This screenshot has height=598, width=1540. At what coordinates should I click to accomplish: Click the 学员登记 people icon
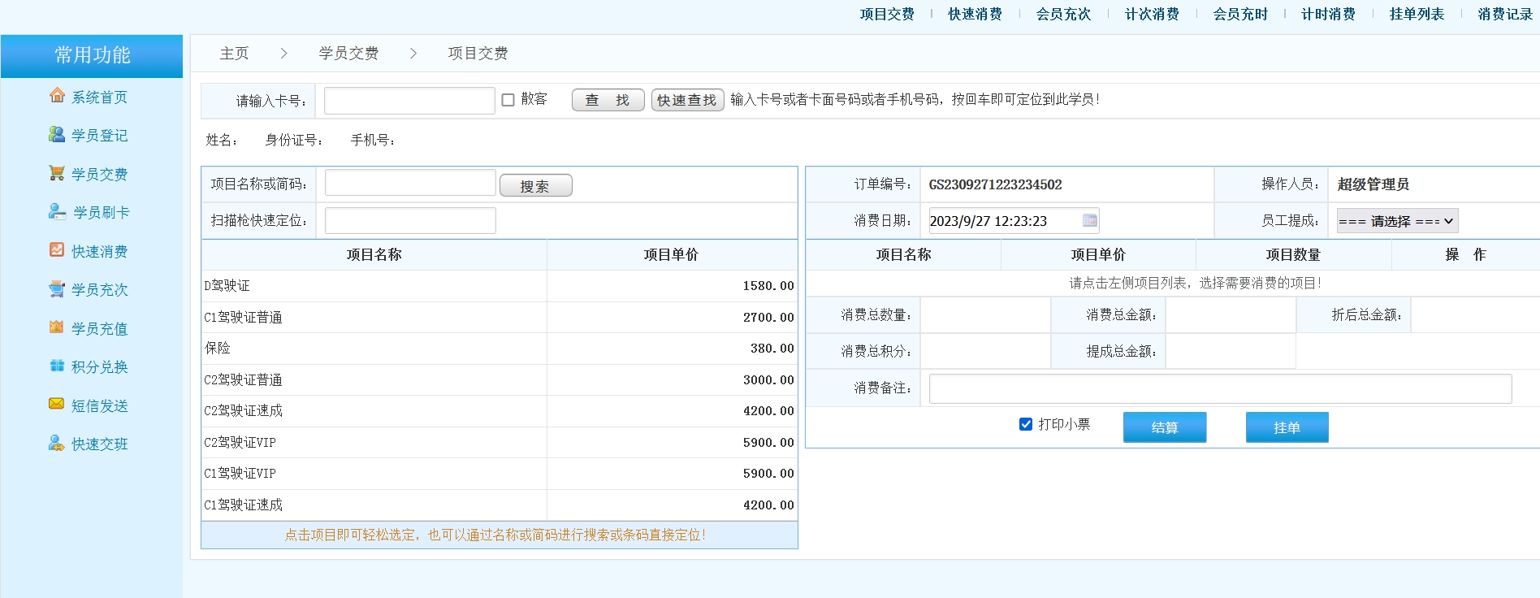tap(57, 134)
